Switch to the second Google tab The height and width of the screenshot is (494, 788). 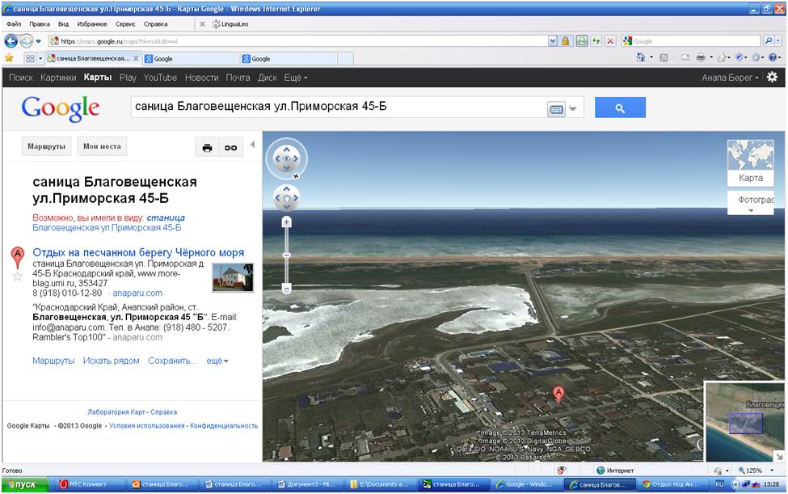click(x=191, y=58)
